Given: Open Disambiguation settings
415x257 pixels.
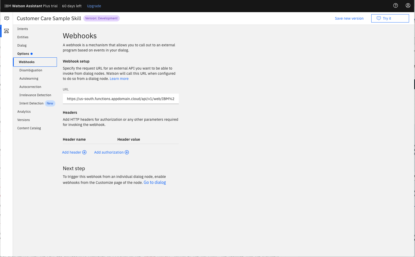Looking at the screenshot, I should tap(31, 70).
